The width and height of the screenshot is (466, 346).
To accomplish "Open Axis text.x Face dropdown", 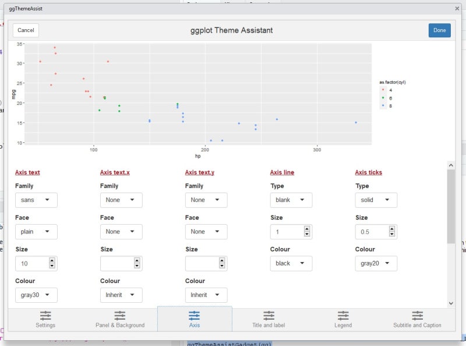I will (x=121, y=232).
